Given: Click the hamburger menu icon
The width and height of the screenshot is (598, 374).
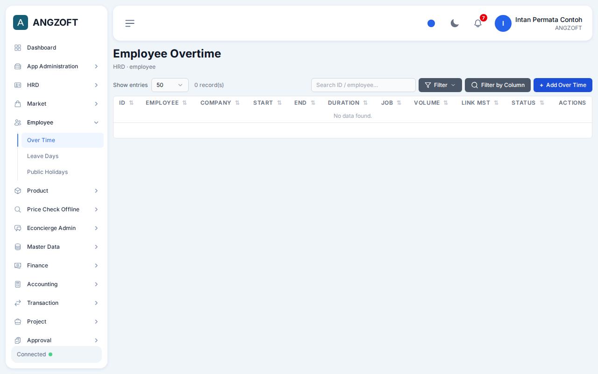Looking at the screenshot, I should [130, 23].
